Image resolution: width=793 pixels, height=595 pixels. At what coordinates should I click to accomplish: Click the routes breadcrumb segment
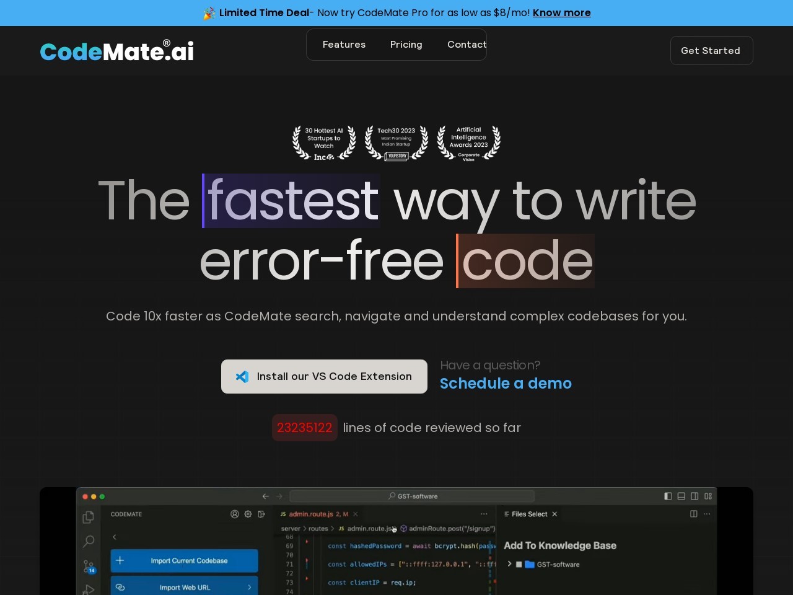point(318,529)
